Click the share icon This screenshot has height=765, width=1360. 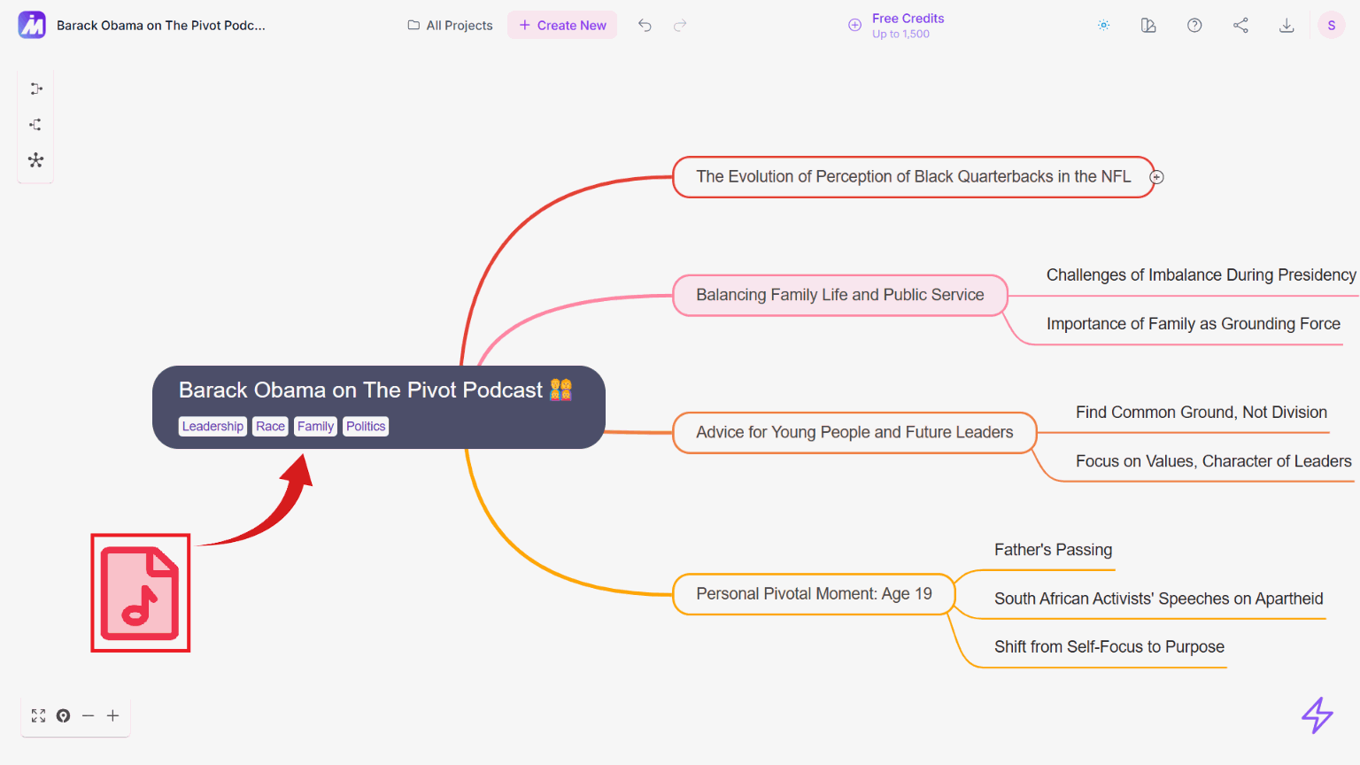click(1240, 26)
